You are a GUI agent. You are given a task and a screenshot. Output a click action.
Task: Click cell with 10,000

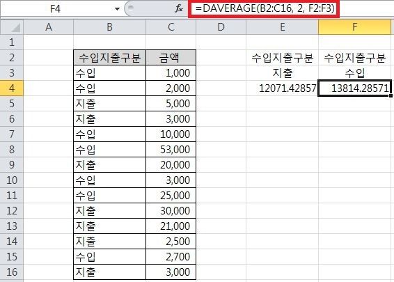[x=171, y=134]
